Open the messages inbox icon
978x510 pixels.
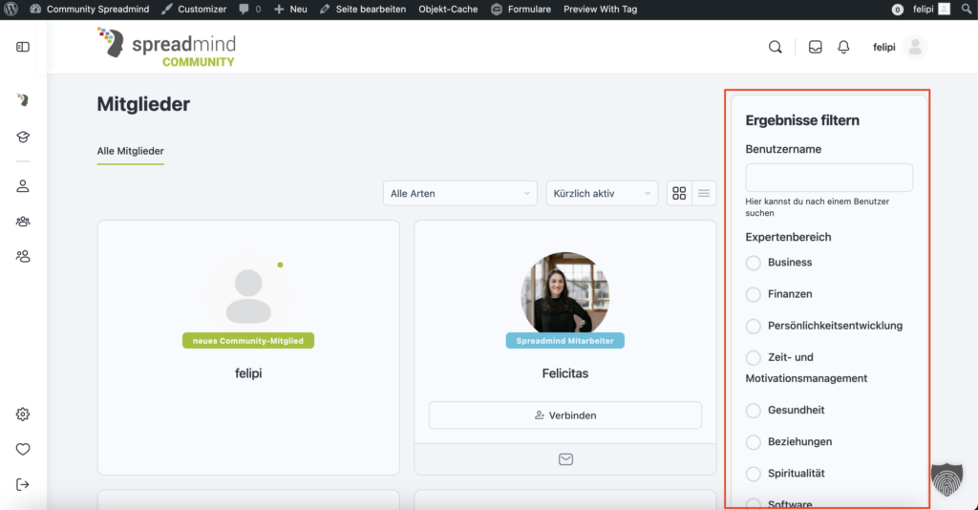click(x=815, y=47)
